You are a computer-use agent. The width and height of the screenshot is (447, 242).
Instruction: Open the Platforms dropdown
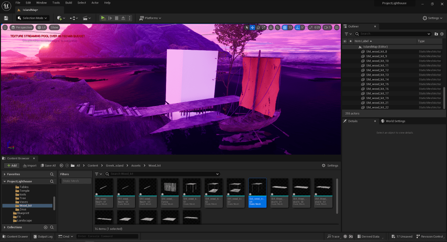[x=150, y=18]
